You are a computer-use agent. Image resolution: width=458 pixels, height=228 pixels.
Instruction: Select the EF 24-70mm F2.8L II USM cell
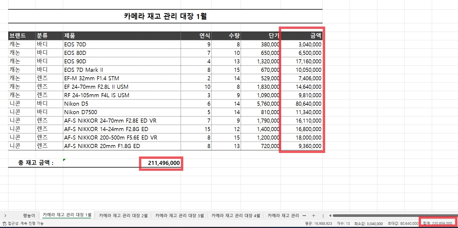point(122,87)
